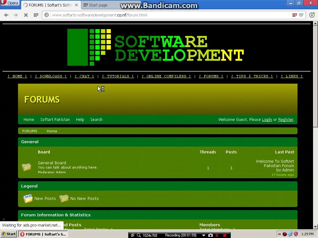
Task: Click the Bandicam window mode icon
Action: (132, 235)
